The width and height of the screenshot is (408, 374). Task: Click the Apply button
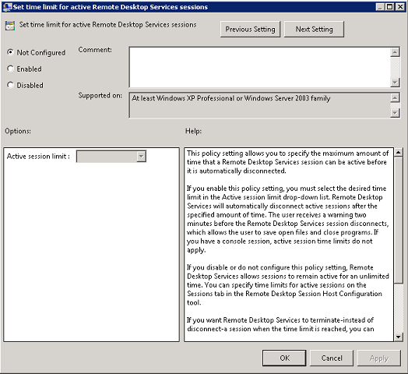pyautogui.click(x=379, y=358)
